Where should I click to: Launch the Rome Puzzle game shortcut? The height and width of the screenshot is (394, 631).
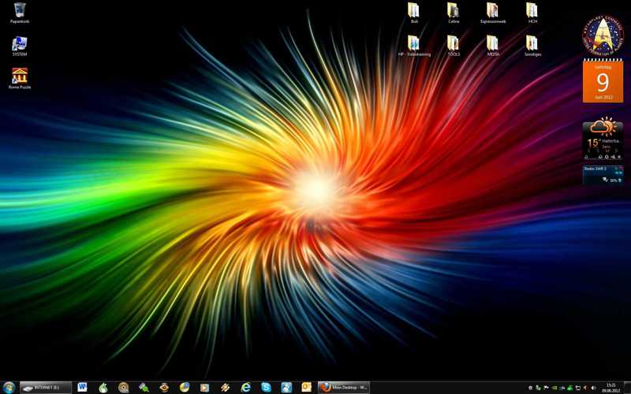click(20, 76)
